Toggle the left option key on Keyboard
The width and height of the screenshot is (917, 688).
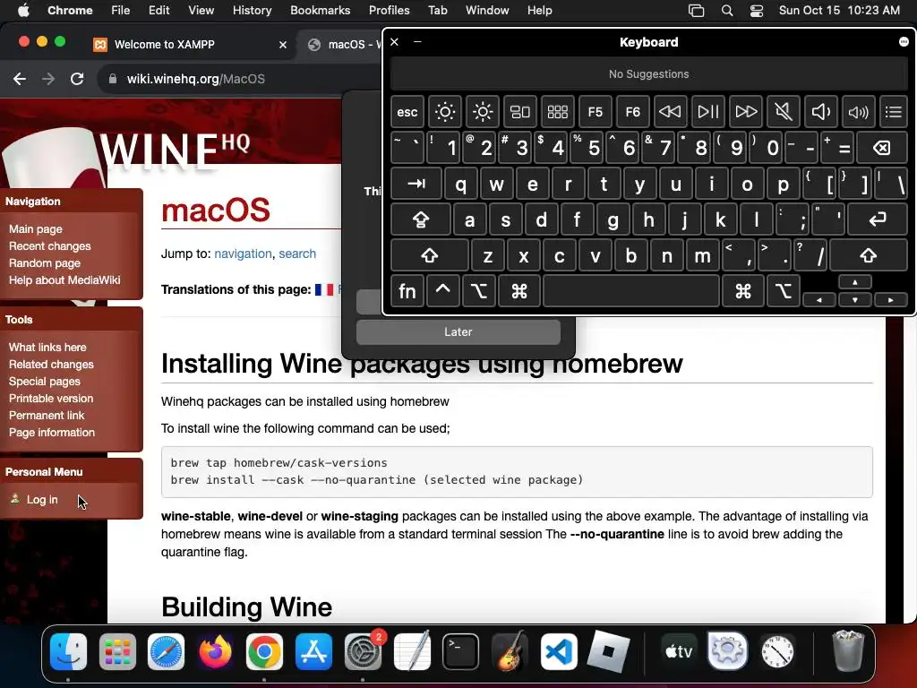click(478, 291)
